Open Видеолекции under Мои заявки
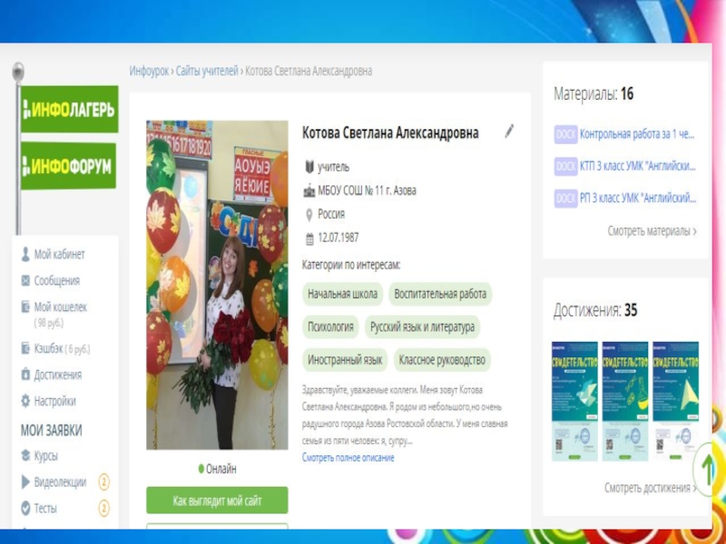This screenshot has width=726, height=544. tap(60, 482)
